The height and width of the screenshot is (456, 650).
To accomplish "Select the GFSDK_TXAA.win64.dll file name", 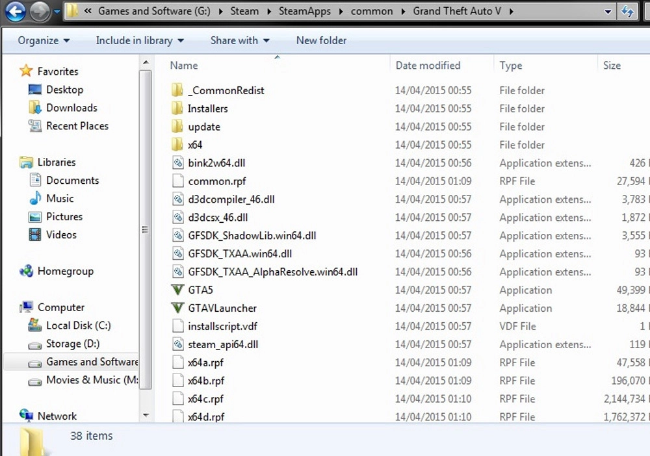I will [240, 254].
